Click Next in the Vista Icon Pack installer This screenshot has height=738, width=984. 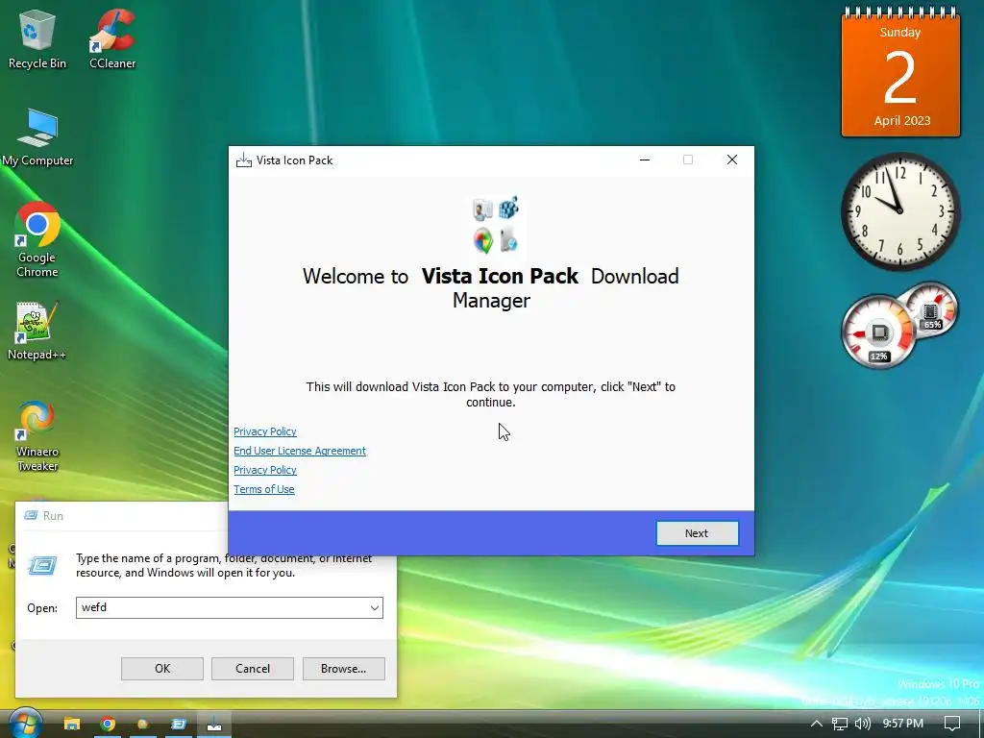(698, 533)
